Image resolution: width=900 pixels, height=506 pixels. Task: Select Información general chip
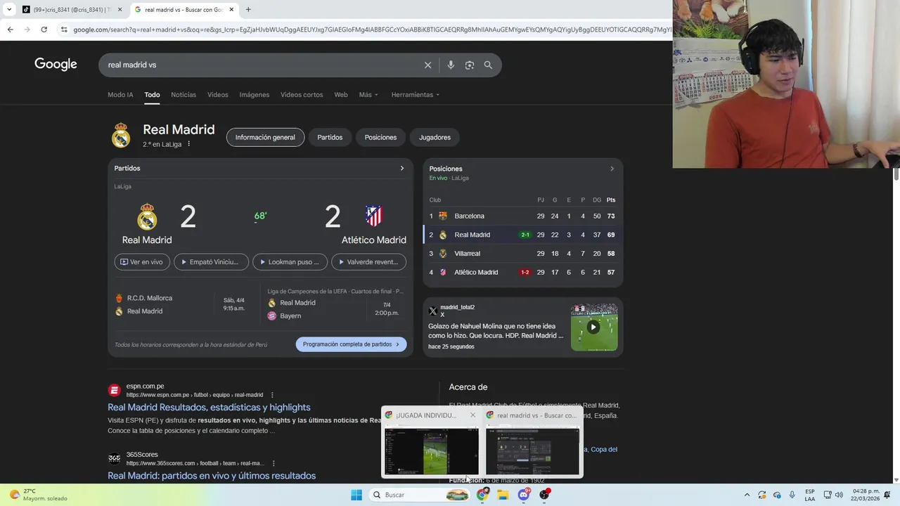[265, 137]
